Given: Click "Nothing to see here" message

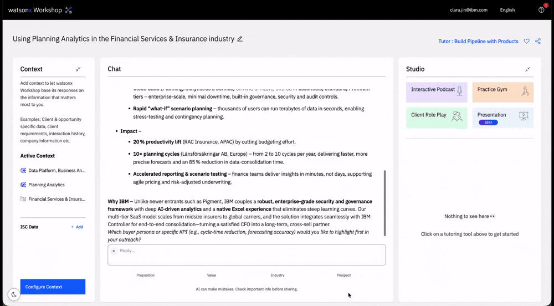Looking at the screenshot, I should (470, 216).
